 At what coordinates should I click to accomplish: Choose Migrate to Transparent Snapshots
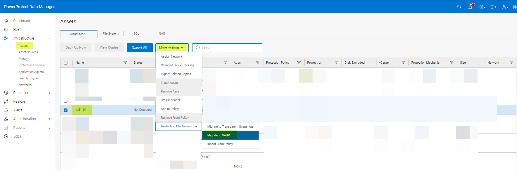click(230, 127)
